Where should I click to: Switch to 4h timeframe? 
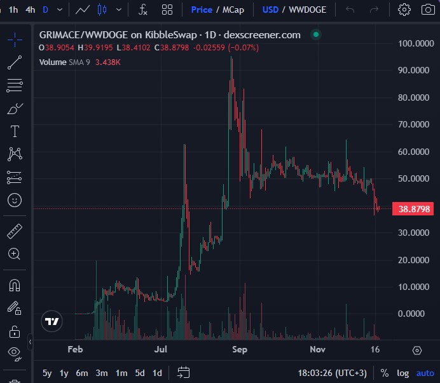[x=30, y=10]
